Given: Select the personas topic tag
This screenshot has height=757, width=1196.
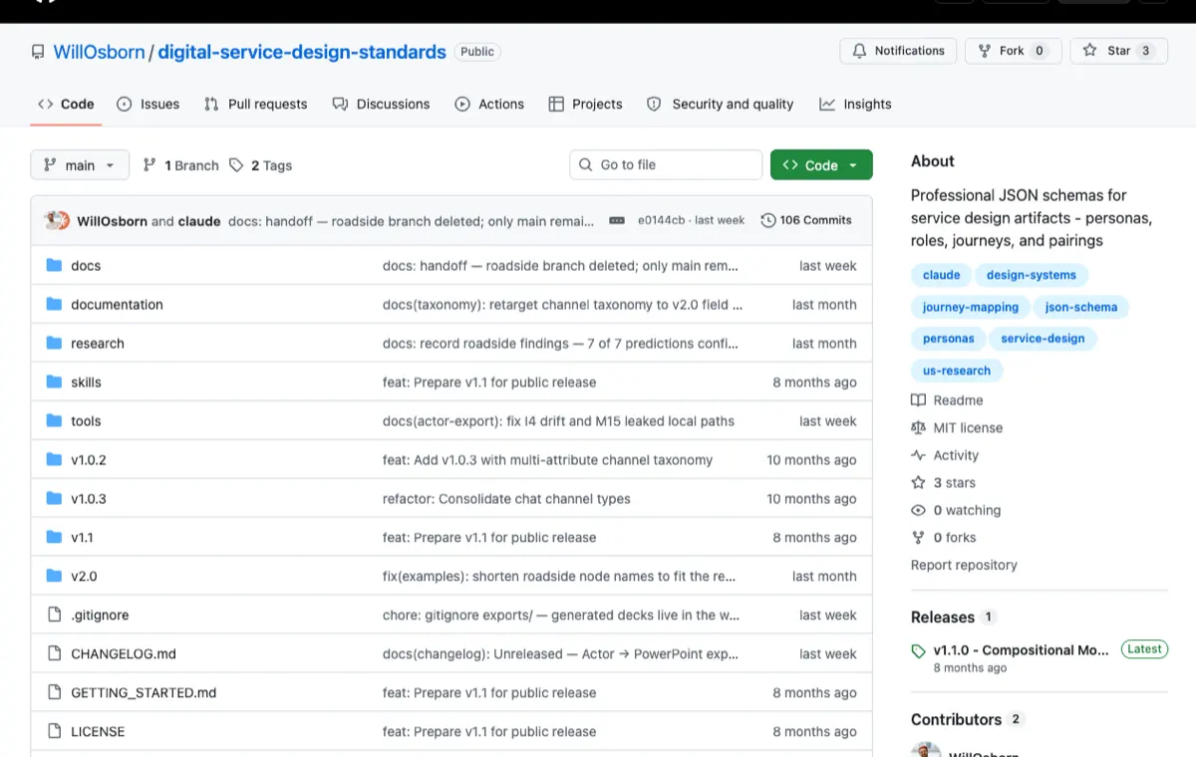Looking at the screenshot, I should coord(949,339).
